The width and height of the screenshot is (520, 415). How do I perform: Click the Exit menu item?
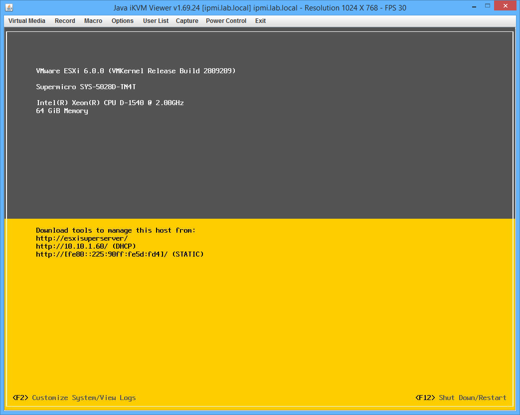tap(260, 21)
